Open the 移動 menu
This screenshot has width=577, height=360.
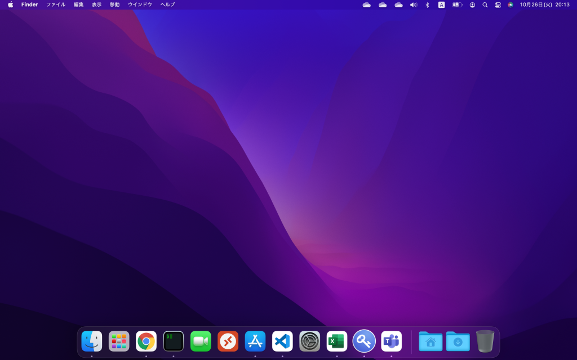pyautogui.click(x=114, y=4)
